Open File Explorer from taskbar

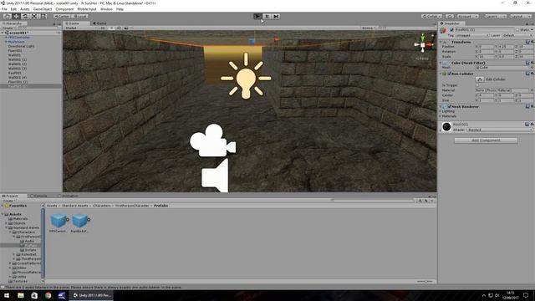pyautogui.click(x=21, y=295)
